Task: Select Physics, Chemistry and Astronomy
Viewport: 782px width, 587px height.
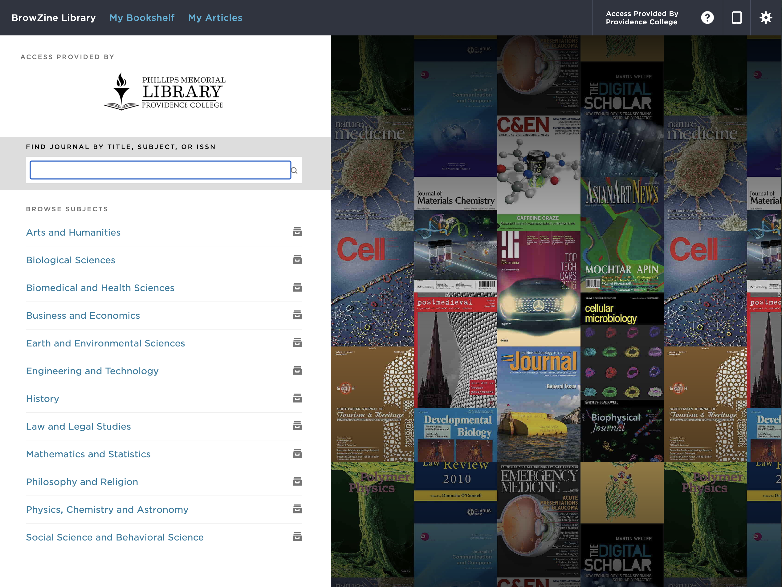Action: pyautogui.click(x=107, y=510)
